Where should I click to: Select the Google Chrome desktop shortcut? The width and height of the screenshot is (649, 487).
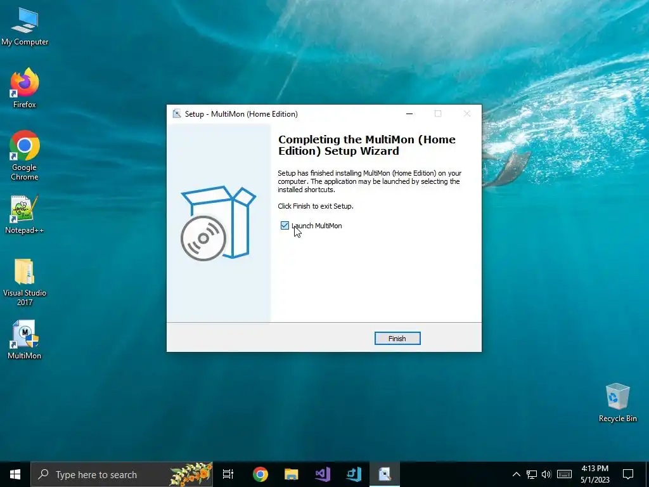coord(25,156)
